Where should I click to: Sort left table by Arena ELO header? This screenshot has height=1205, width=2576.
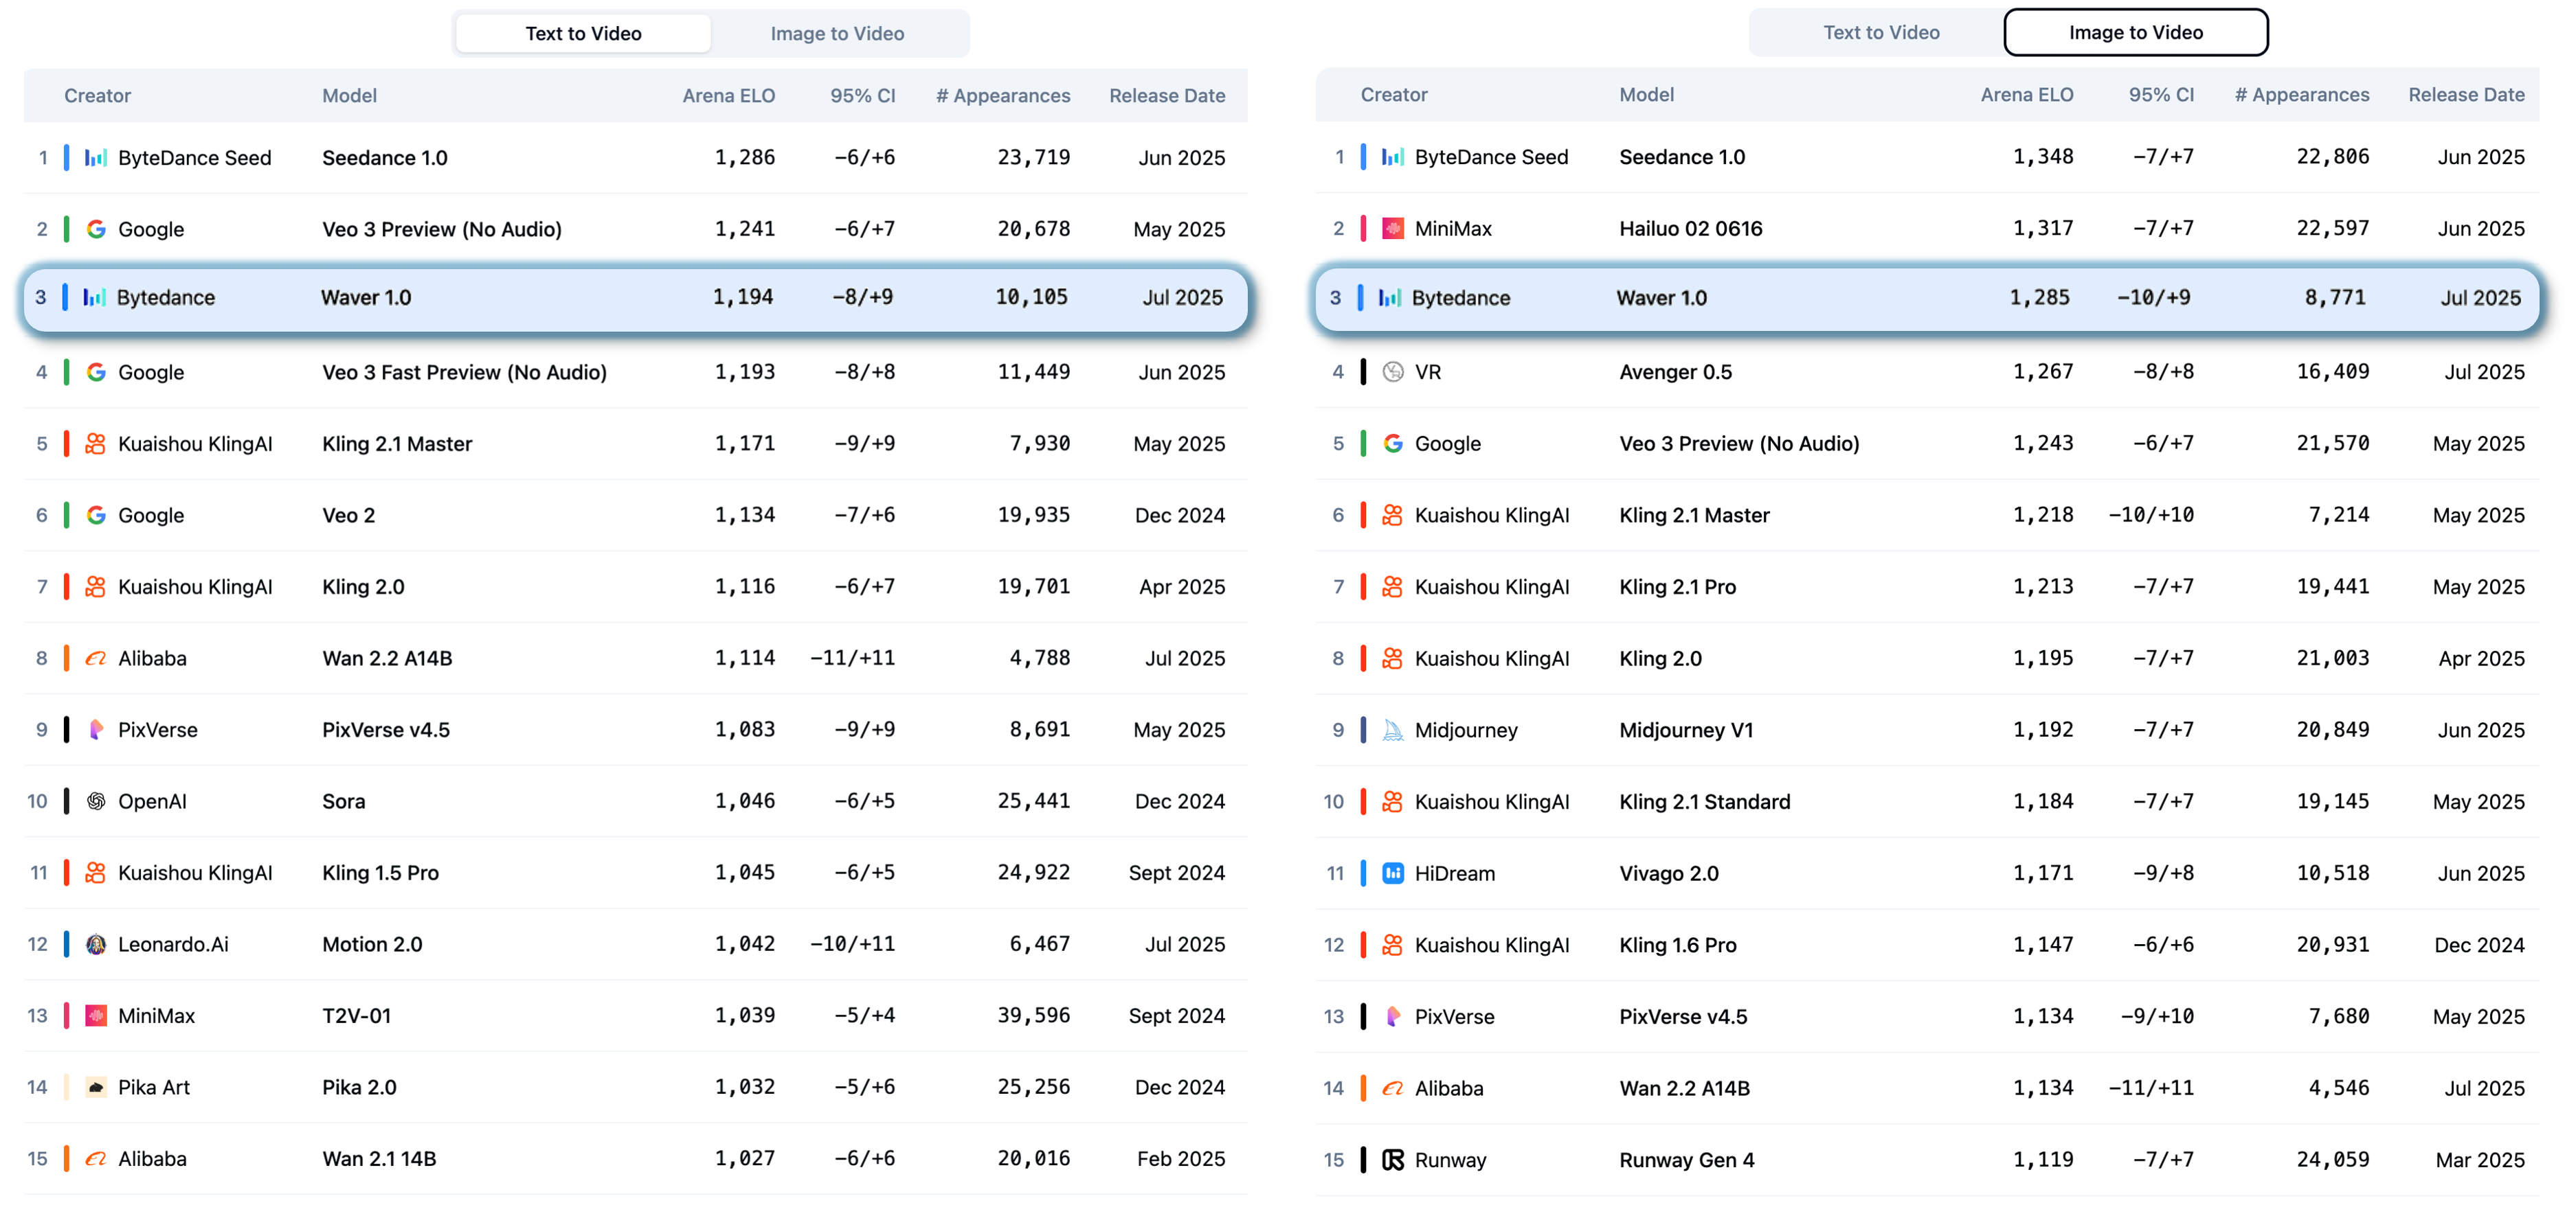click(x=728, y=95)
